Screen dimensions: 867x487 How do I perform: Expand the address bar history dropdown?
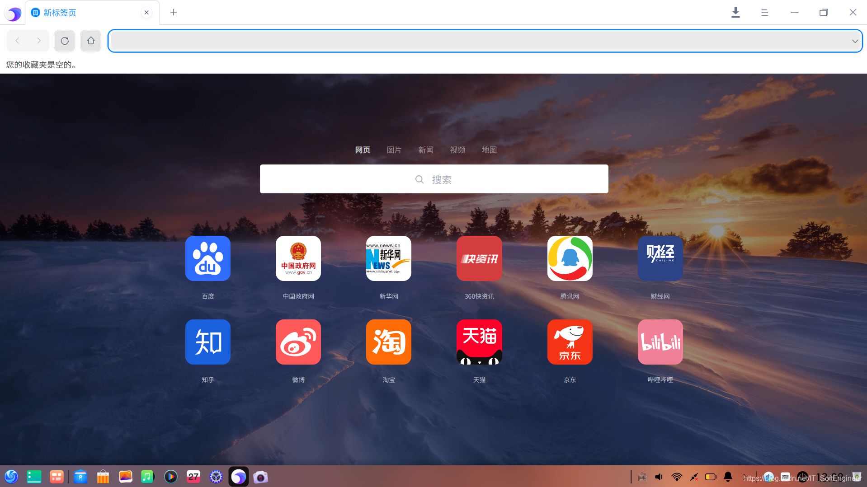[x=855, y=41]
